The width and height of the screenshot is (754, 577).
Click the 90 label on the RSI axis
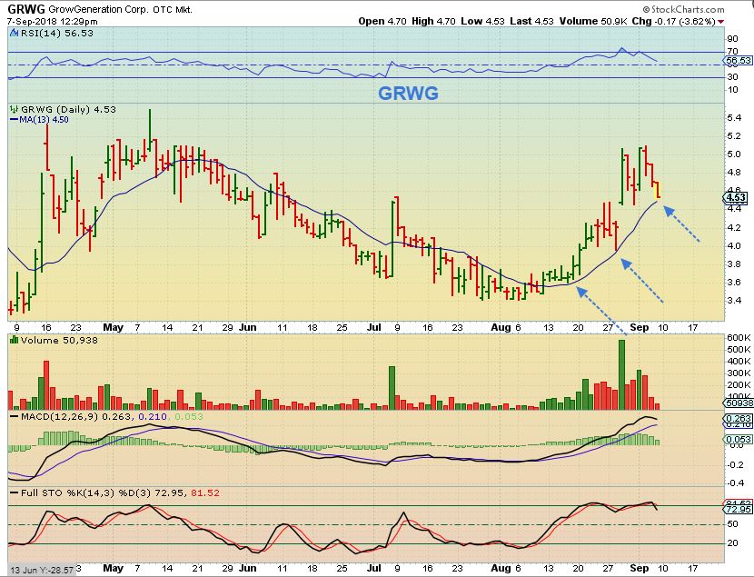tap(733, 39)
